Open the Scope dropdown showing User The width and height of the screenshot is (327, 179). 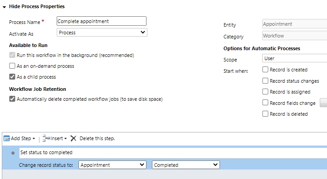[294, 58]
